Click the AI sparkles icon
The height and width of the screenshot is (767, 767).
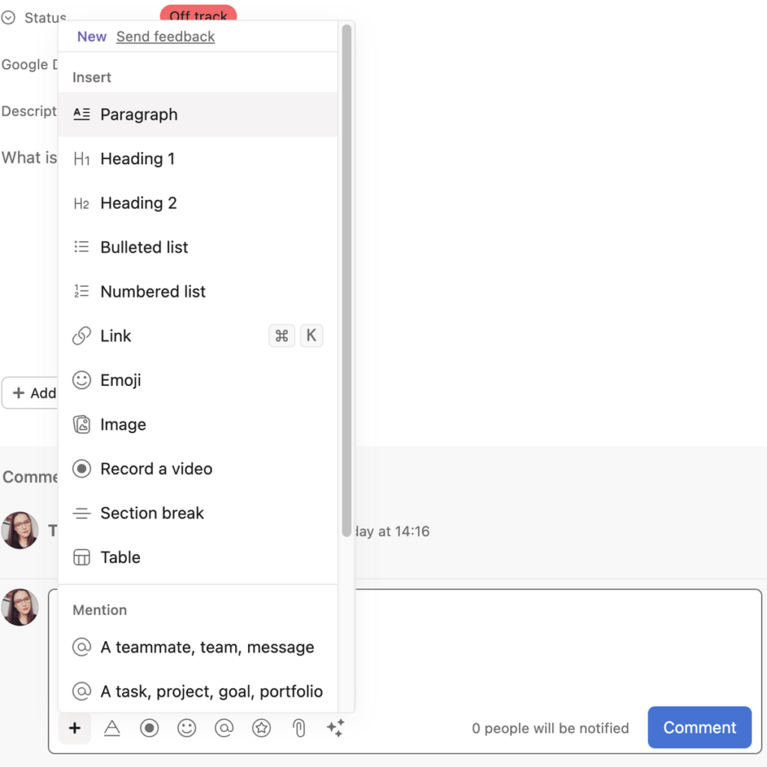coord(335,727)
